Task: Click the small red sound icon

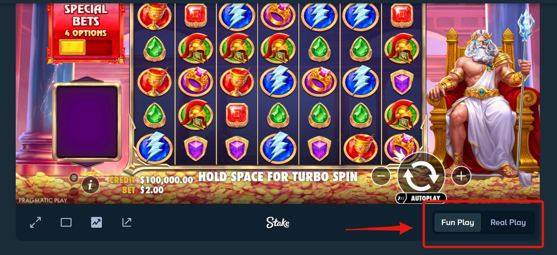Action: 74,192
